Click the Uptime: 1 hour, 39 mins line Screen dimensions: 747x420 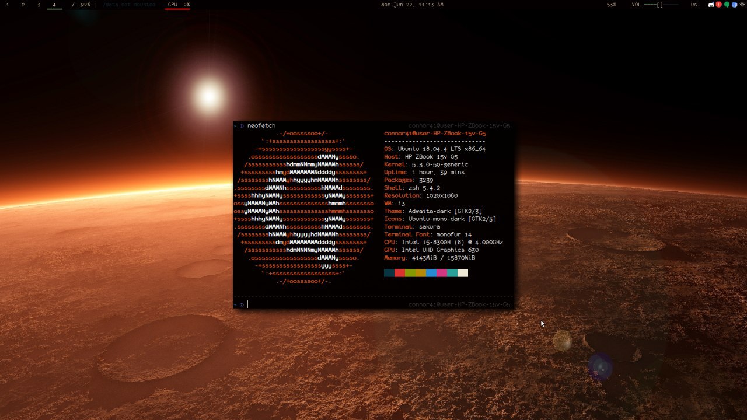pyautogui.click(x=424, y=172)
